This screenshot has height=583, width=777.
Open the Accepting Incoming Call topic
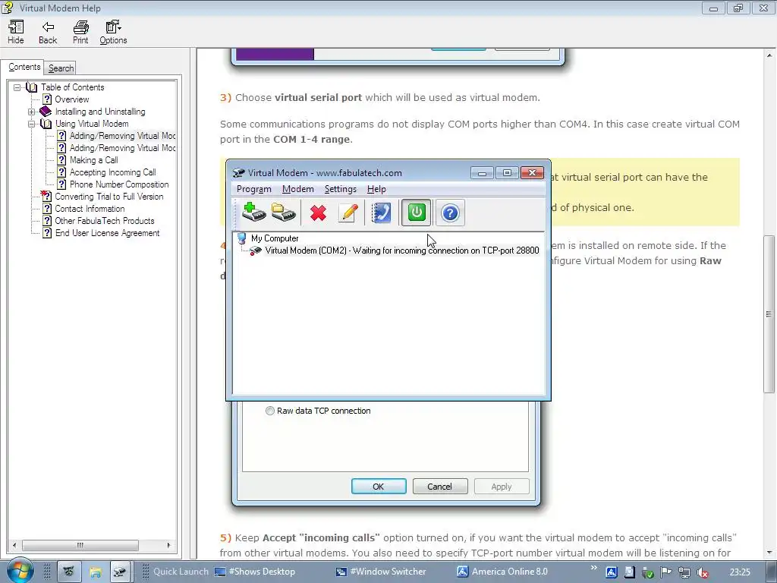click(112, 172)
